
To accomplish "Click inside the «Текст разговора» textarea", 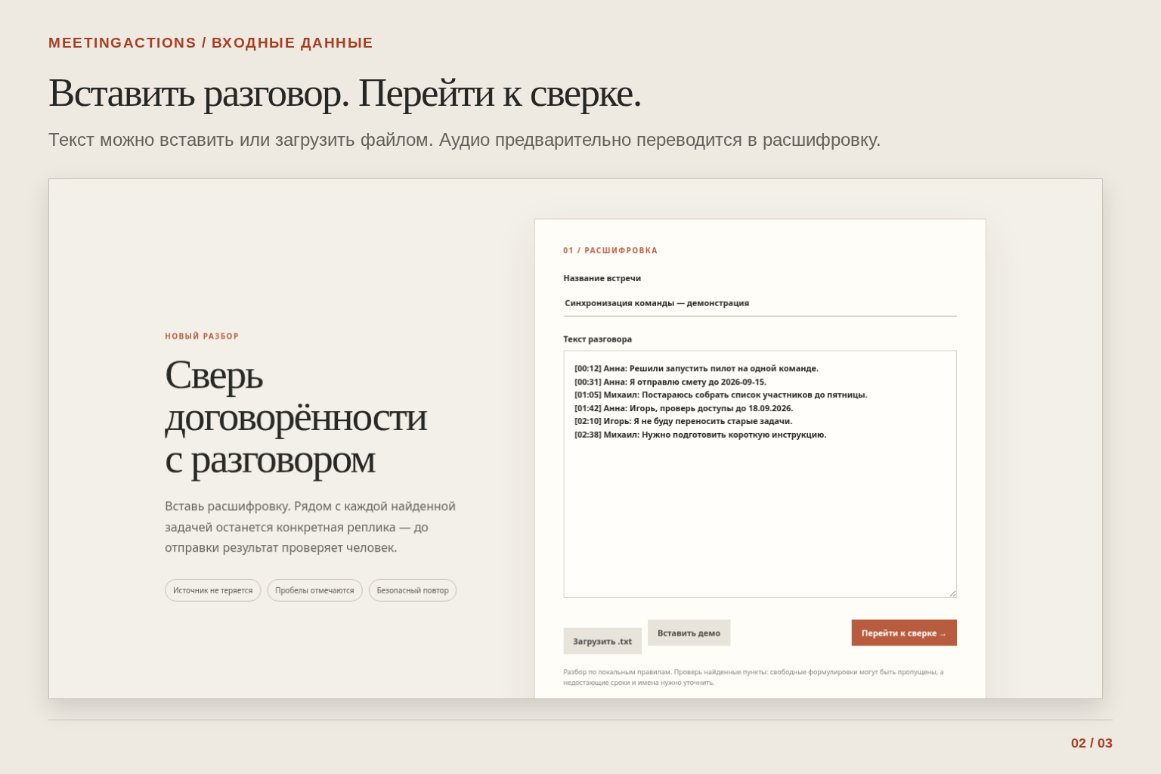I will point(760,474).
